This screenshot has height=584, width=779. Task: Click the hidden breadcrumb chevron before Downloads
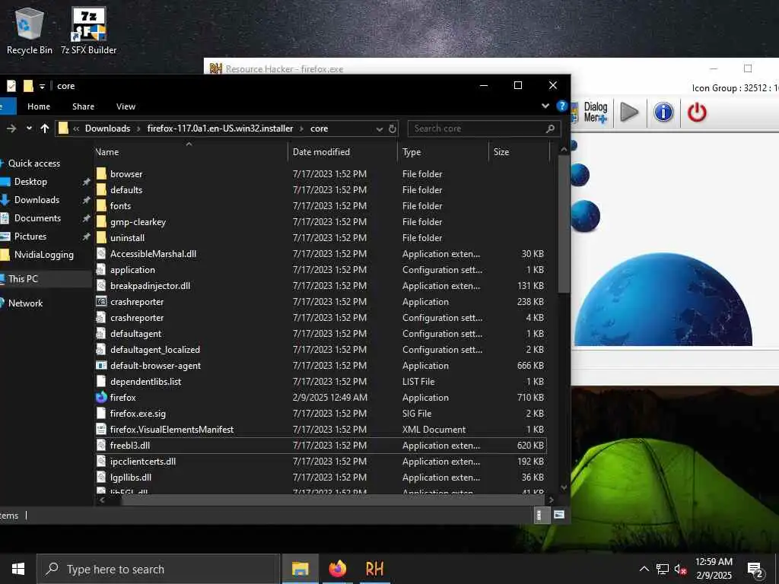click(x=76, y=129)
